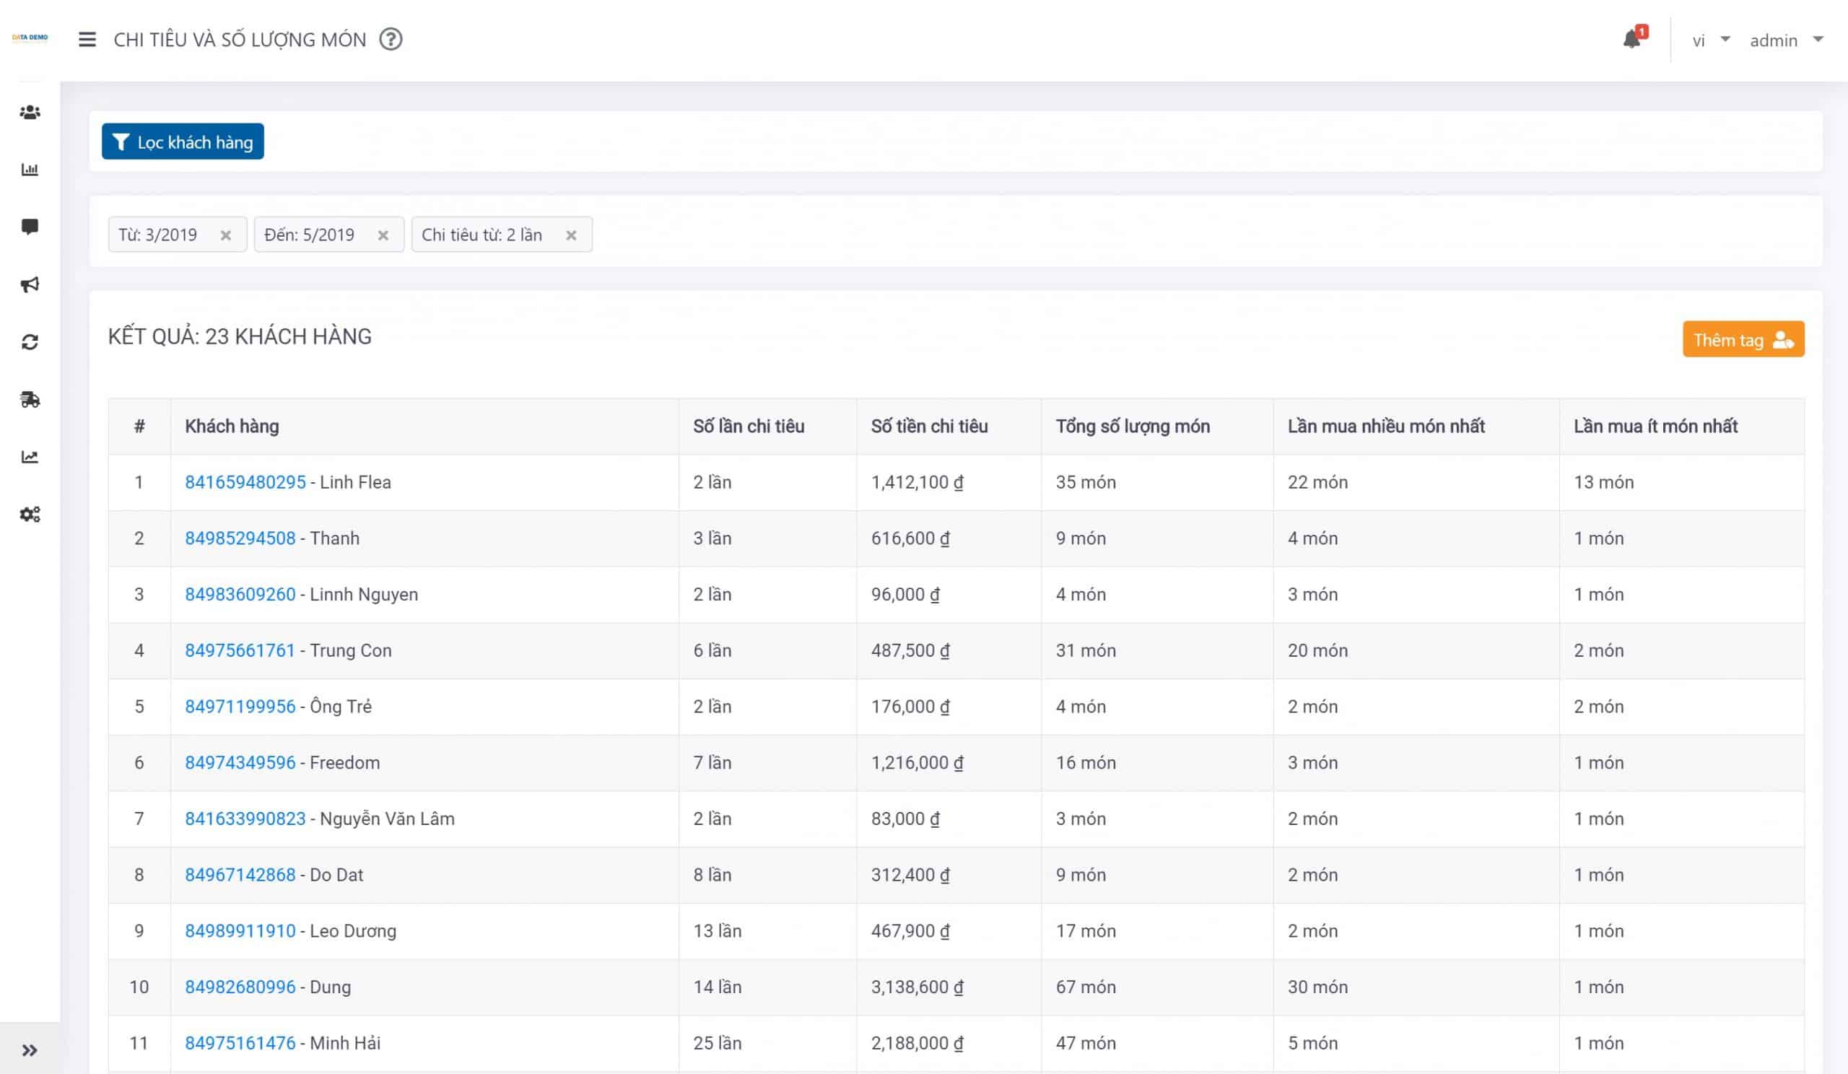
Task: Open the megaphone campaigns sidebar icon
Action: (30, 284)
